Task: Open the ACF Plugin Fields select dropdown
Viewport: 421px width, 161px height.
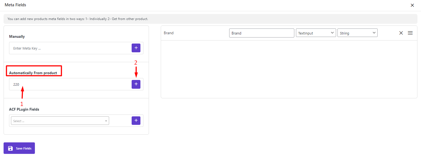Action: point(60,121)
